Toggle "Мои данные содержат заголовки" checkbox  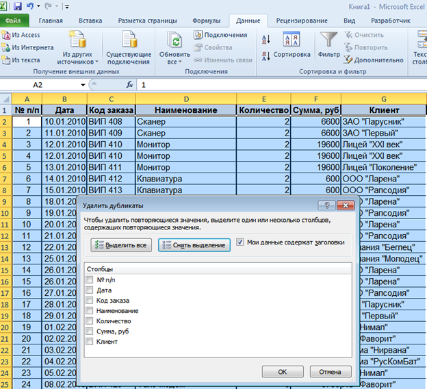point(240,242)
